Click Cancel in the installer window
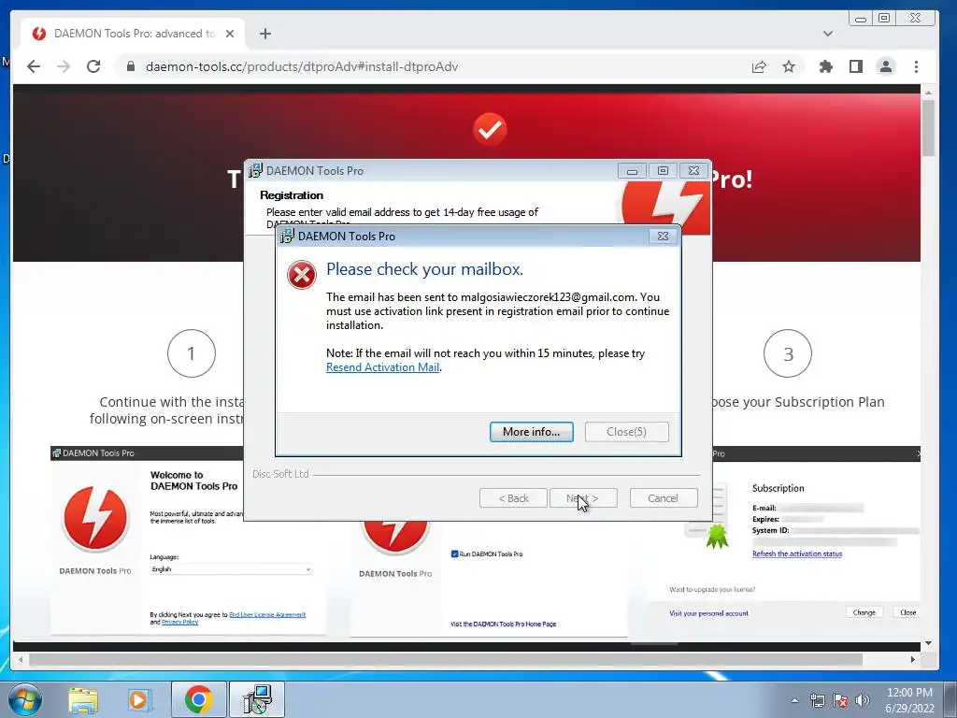 pos(663,498)
